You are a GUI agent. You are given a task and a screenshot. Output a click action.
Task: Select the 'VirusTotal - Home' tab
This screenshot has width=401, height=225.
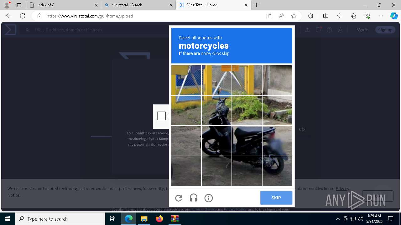pos(213,5)
